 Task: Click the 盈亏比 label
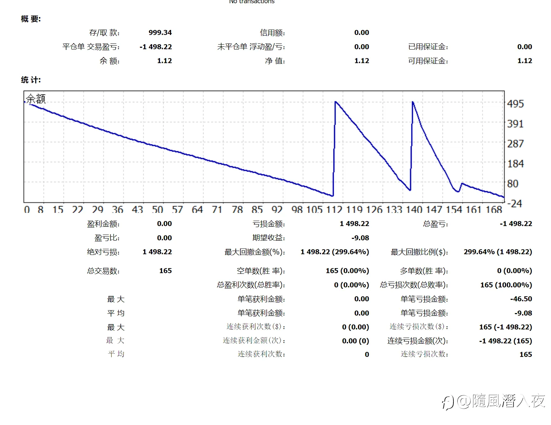point(107,238)
